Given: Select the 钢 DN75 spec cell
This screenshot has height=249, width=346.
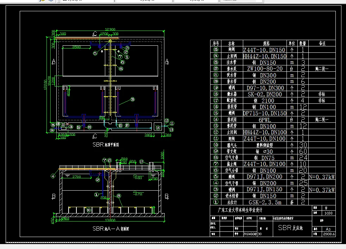Looking at the screenshot, I should point(264,158).
